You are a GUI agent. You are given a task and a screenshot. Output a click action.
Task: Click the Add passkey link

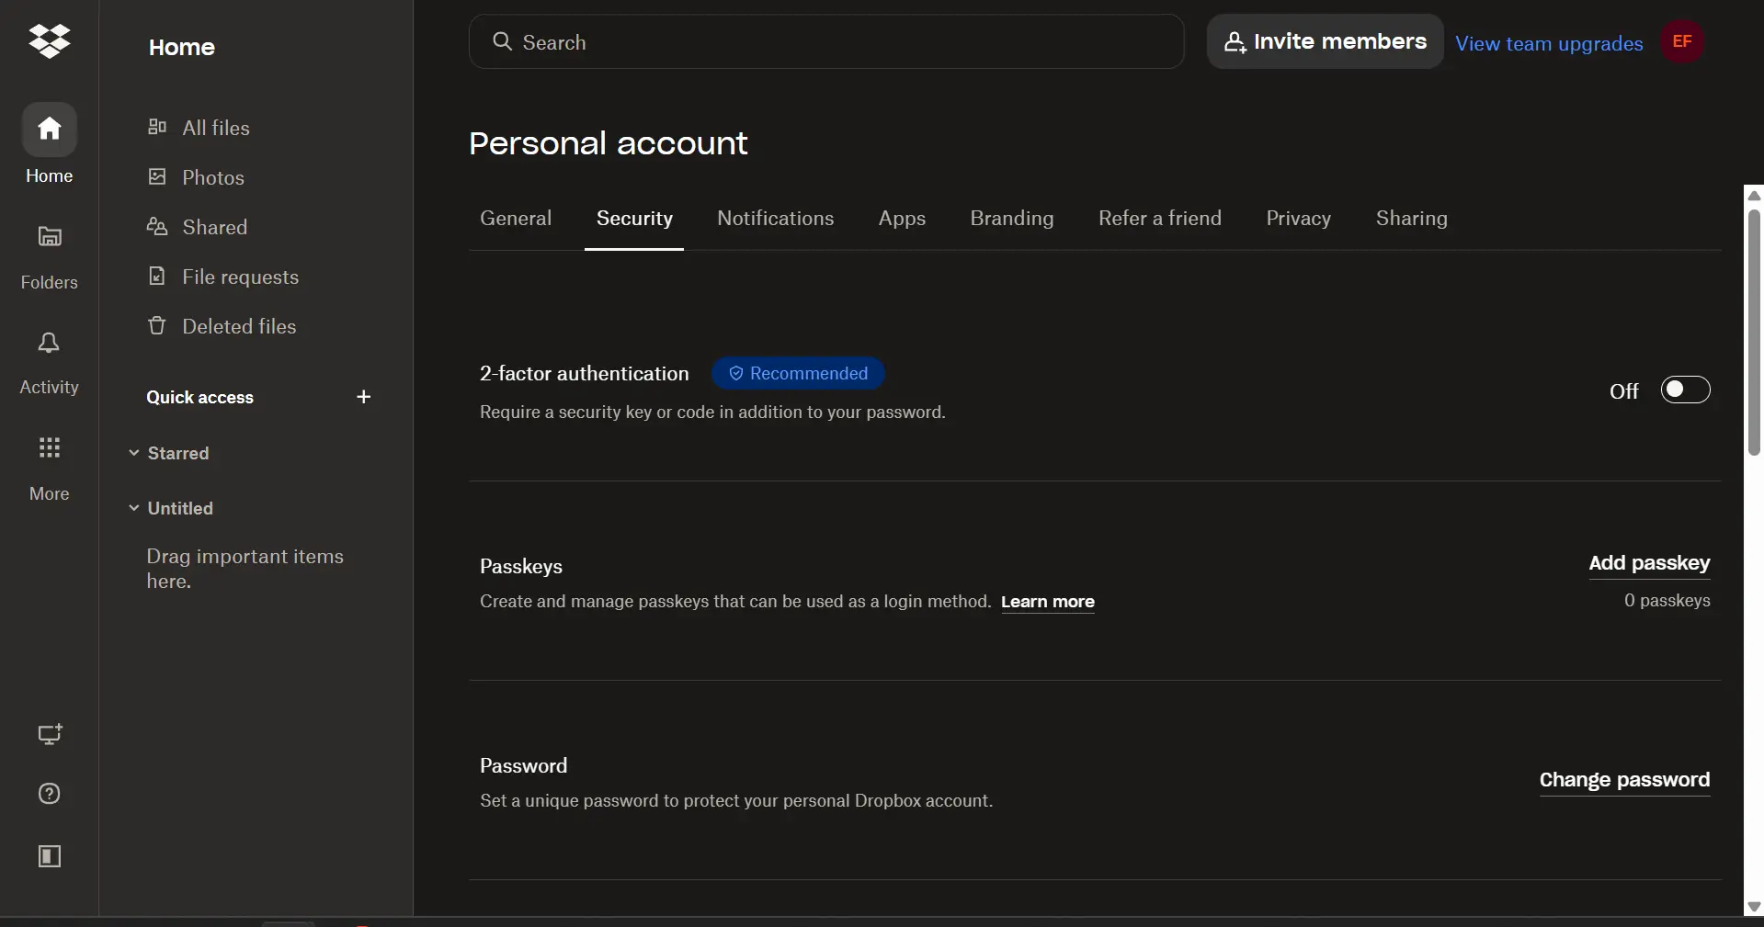click(x=1649, y=563)
